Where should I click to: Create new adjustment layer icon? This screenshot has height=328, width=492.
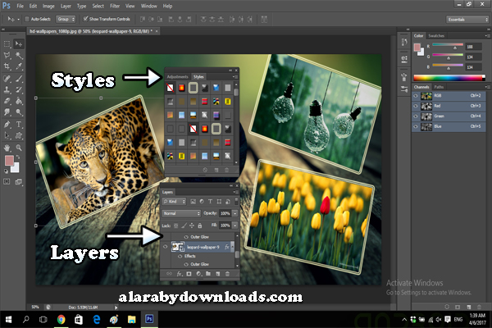click(198, 274)
